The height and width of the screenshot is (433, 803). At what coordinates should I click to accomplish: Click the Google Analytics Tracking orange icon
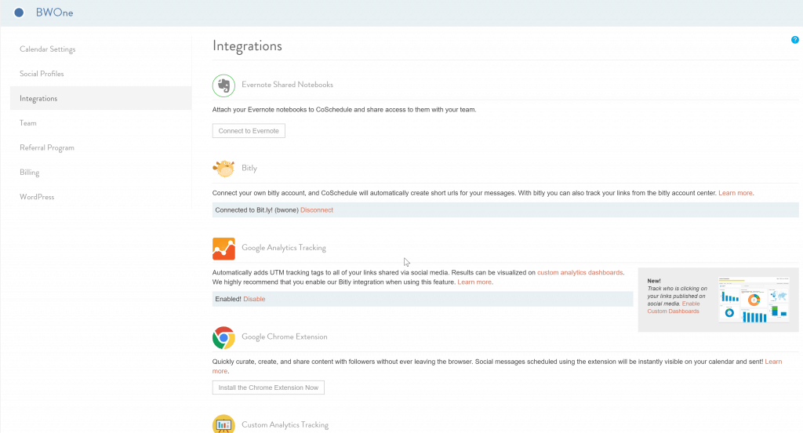[x=223, y=249]
